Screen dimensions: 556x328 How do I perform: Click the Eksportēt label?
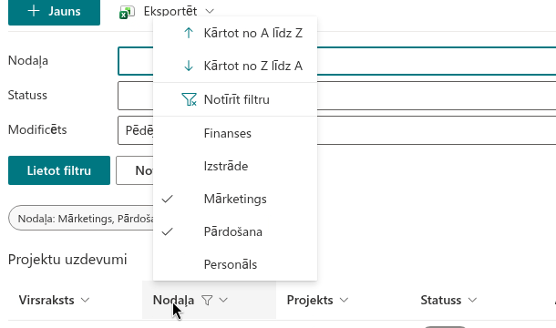[x=170, y=11]
